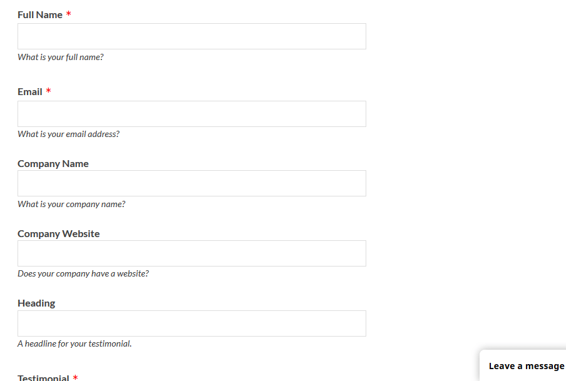Click 'Does your company have a website?' text

point(83,273)
